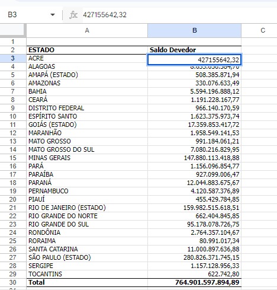This screenshot has height=290, width=277.
Task: Select row 30 header
Action: coord(13,282)
